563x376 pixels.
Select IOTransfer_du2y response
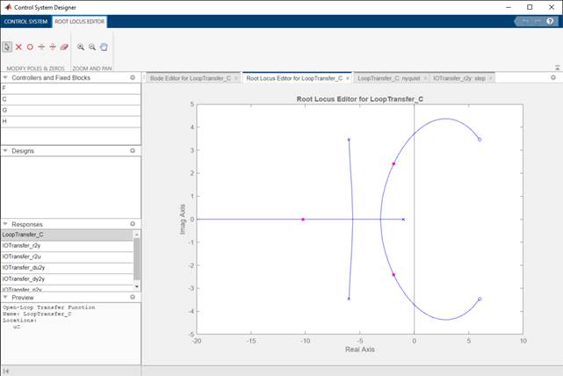coord(67,268)
